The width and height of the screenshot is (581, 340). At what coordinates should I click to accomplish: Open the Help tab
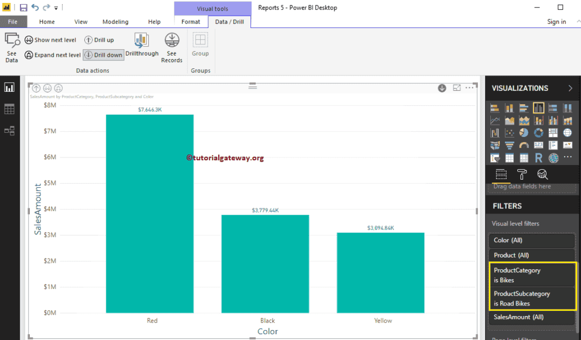coord(154,22)
